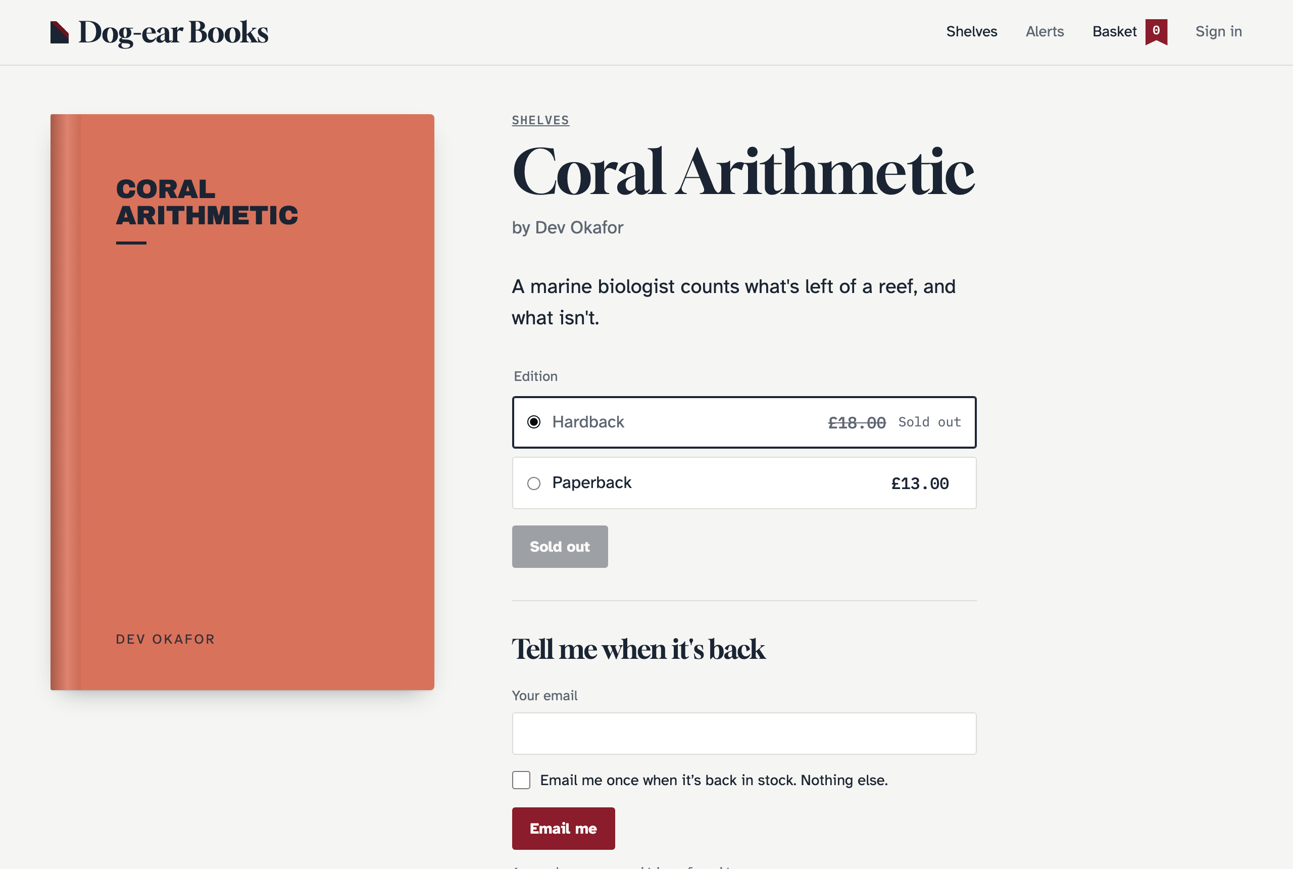Image resolution: width=1293 pixels, height=869 pixels.
Task: Follow the SHELVES breadcrumb link
Action: point(540,120)
